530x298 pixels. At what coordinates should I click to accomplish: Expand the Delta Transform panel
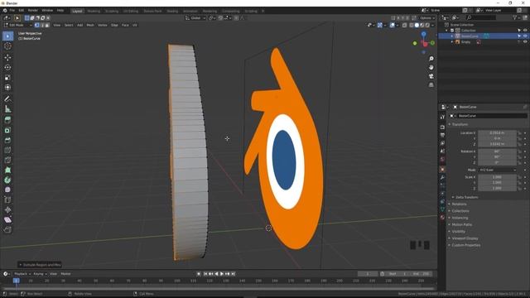coord(466,197)
